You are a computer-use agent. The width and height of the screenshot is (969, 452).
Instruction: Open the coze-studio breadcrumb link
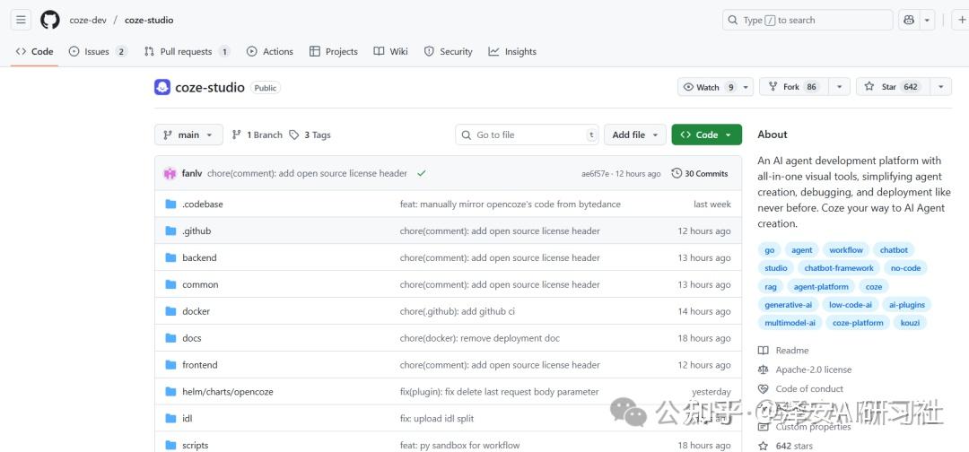(149, 20)
